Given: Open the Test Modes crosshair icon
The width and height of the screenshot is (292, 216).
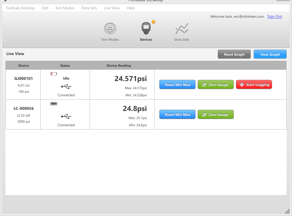Looking at the screenshot, I should (110, 29).
